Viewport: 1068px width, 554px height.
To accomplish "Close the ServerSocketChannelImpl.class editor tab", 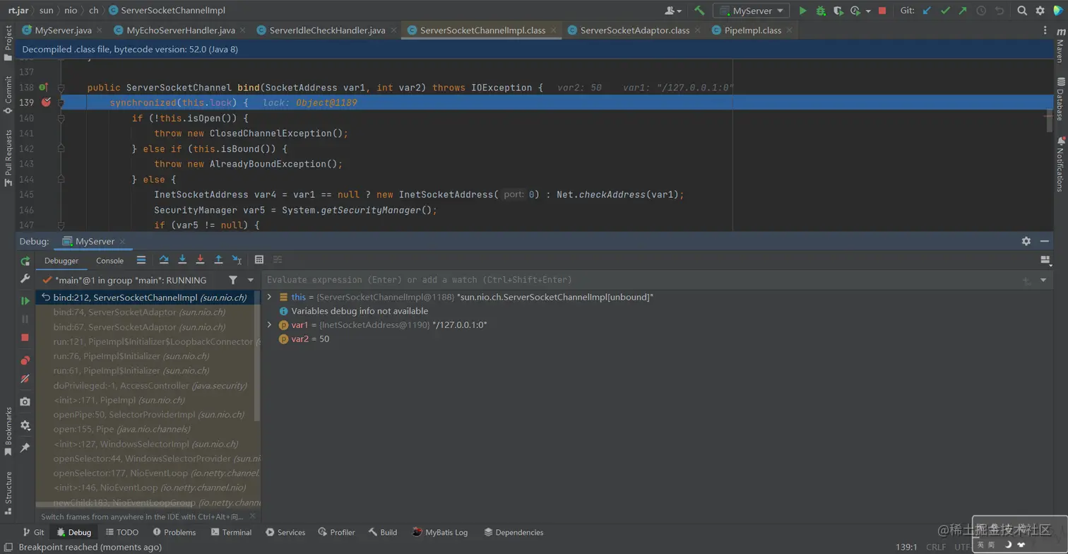I will (x=553, y=30).
